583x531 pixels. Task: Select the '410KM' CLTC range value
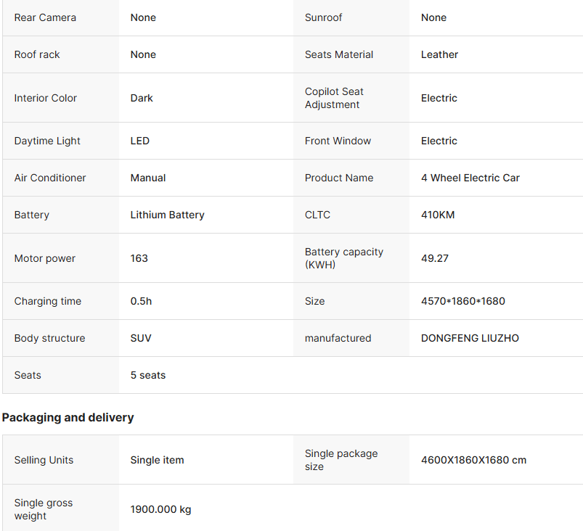[x=438, y=215]
